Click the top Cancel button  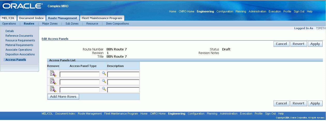281,44
